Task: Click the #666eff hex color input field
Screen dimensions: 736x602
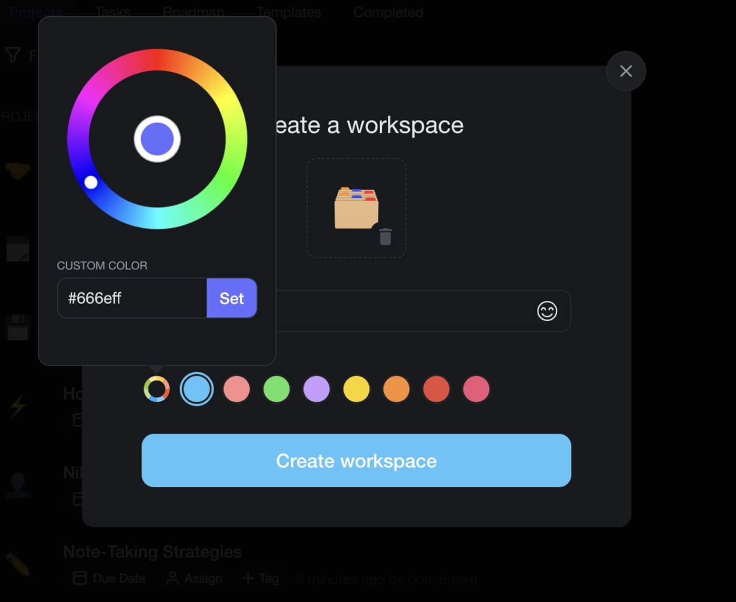Action: pyautogui.click(x=131, y=298)
